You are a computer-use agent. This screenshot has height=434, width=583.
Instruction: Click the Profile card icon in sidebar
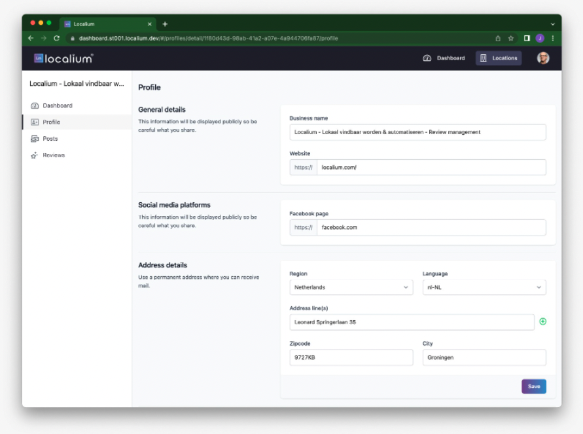point(35,122)
